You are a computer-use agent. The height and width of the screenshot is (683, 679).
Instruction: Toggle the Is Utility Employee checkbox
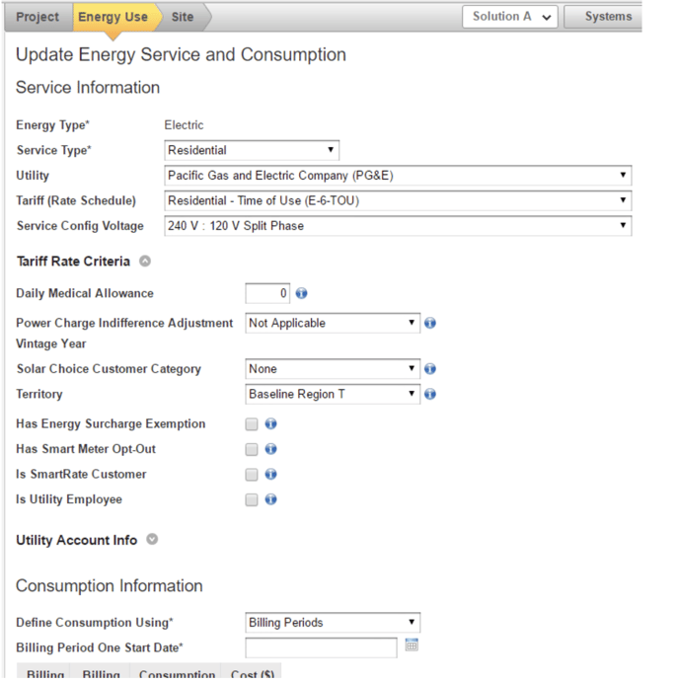pos(252,500)
